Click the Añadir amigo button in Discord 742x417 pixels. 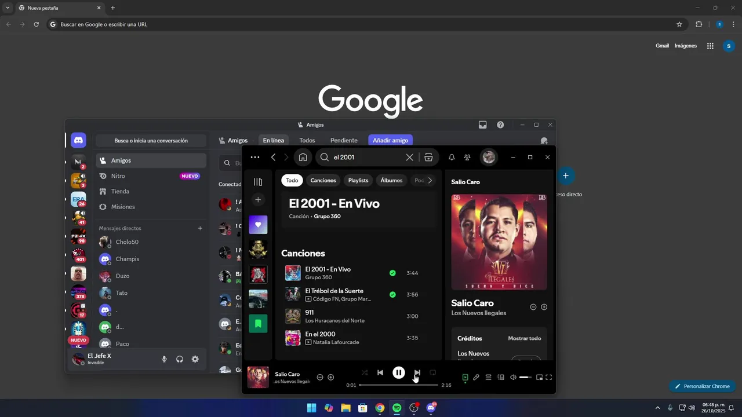(391, 140)
